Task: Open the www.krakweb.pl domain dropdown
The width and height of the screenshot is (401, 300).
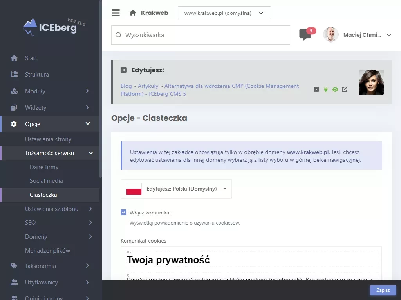Action: coord(224,13)
